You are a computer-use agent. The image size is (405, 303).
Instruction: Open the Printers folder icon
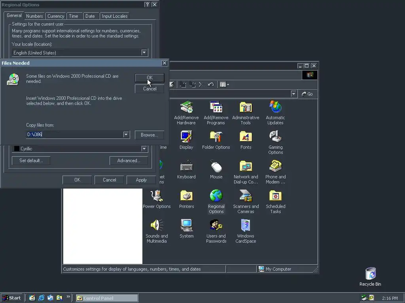[x=186, y=199]
